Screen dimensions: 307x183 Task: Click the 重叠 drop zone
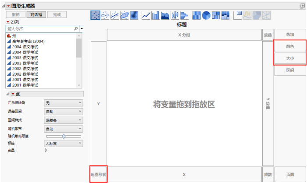tap(268, 35)
